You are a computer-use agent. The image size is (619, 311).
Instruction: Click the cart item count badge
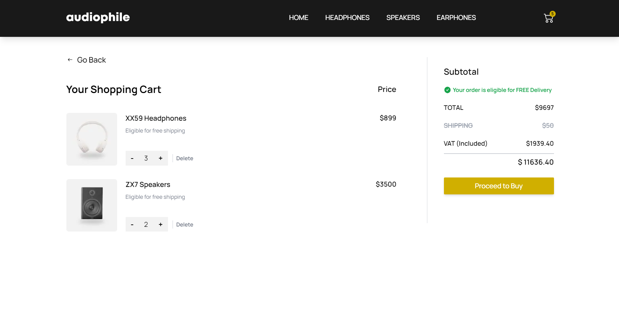[553, 14]
